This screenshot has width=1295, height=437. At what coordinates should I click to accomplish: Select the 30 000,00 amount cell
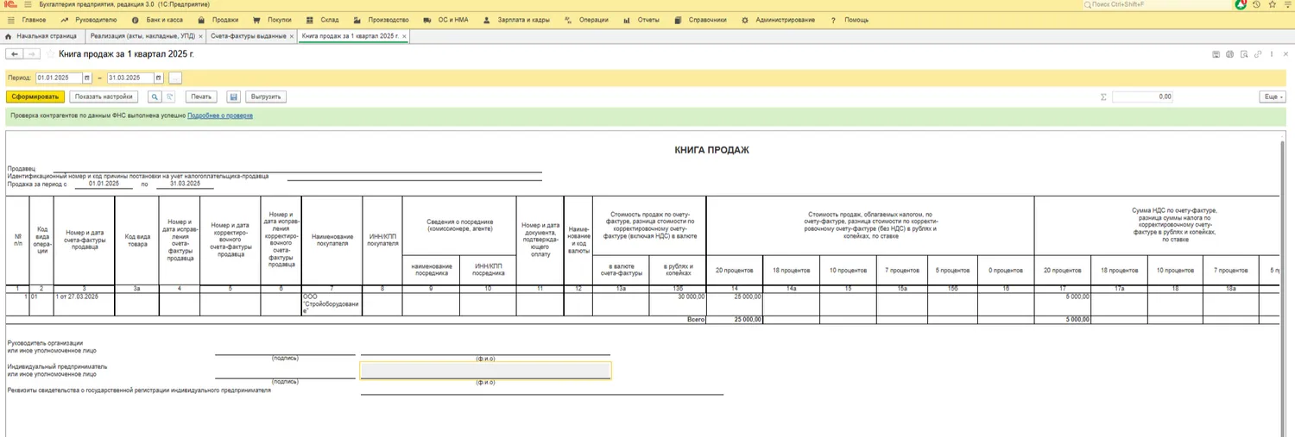pos(678,304)
